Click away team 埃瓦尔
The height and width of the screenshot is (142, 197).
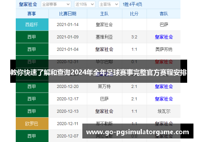tap(164, 111)
